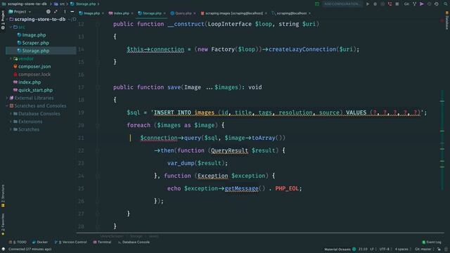Open the Project view dropdown
Viewport: 450px width, 253px height.
pos(20,12)
